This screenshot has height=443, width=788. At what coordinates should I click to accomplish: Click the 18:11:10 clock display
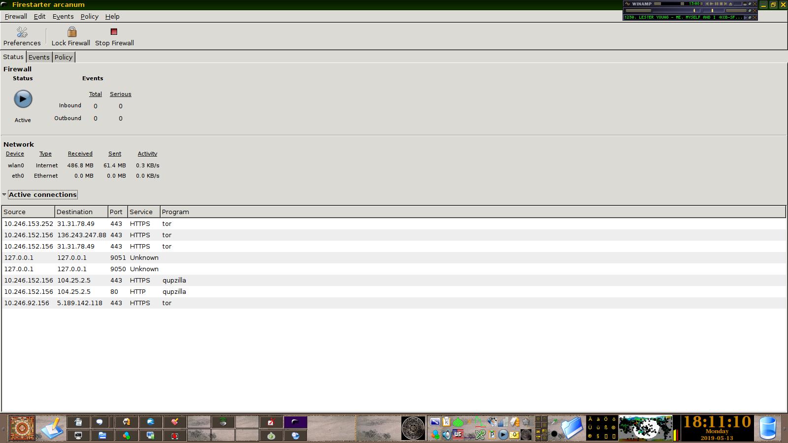(x=717, y=422)
